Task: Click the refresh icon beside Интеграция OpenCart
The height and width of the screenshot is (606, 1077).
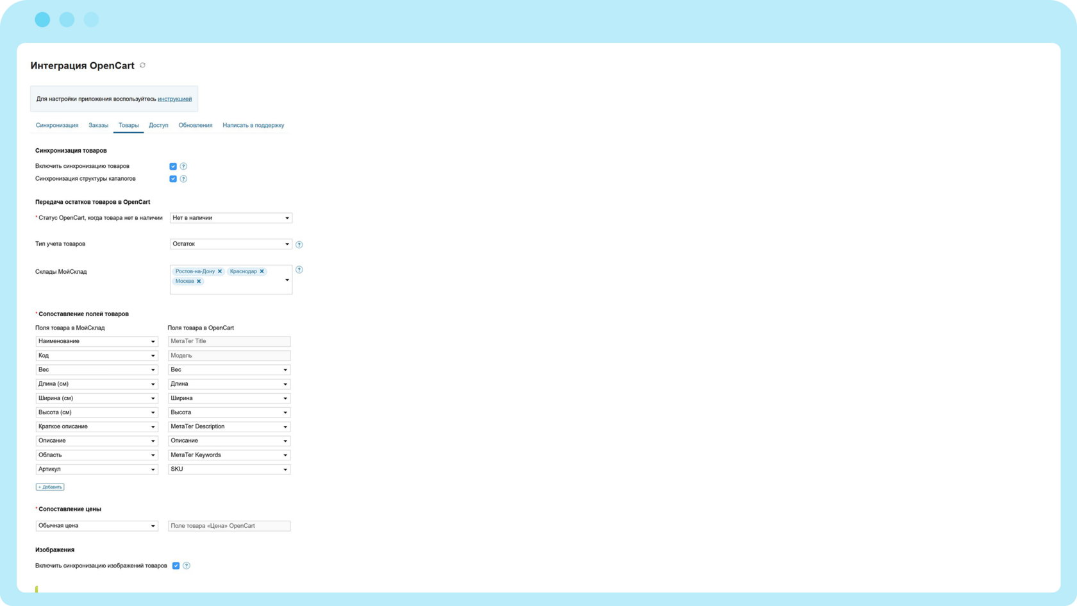Action: click(142, 65)
